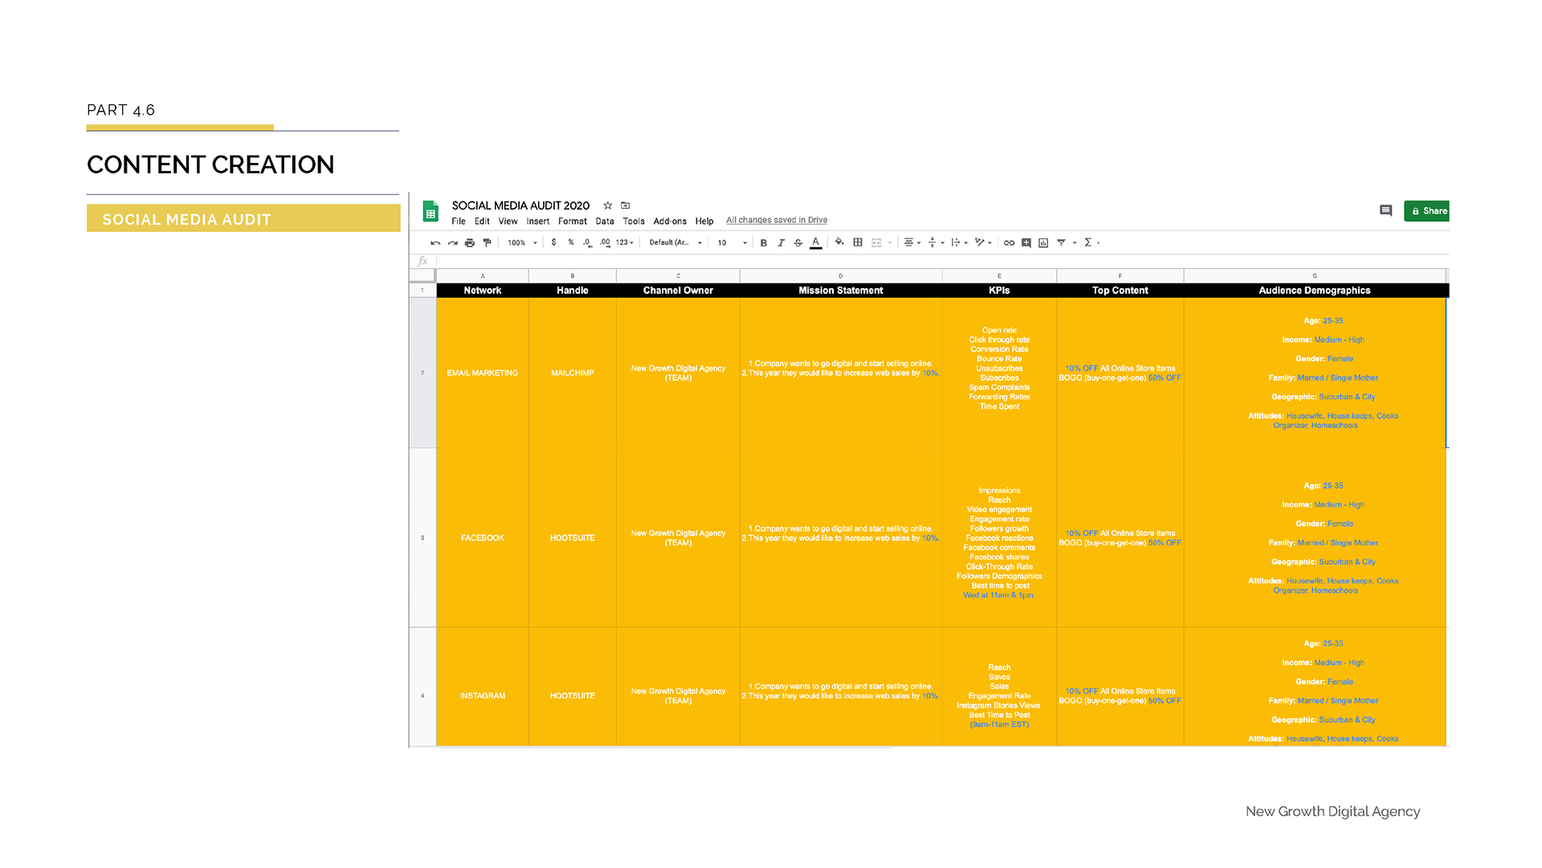Open the font size 10 dropdown
The width and height of the screenshot is (1542, 868).
[x=732, y=242]
